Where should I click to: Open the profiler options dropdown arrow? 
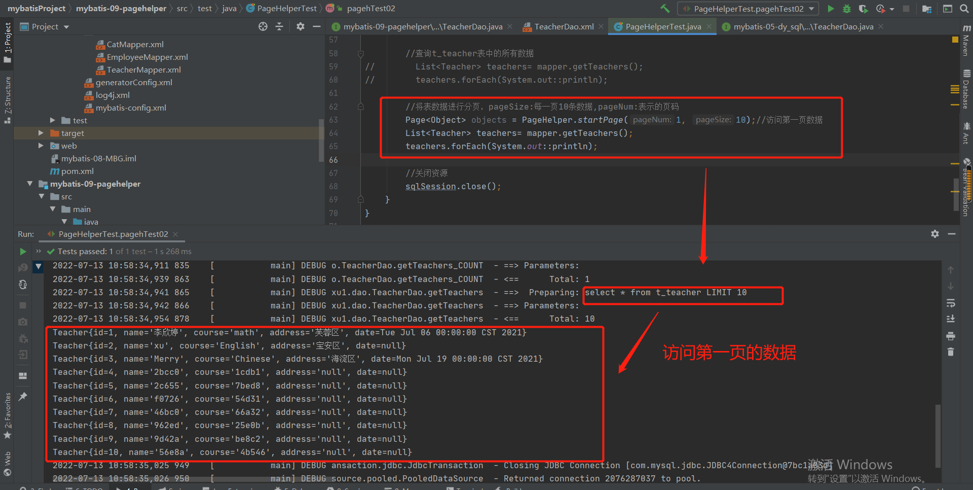click(x=892, y=9)
